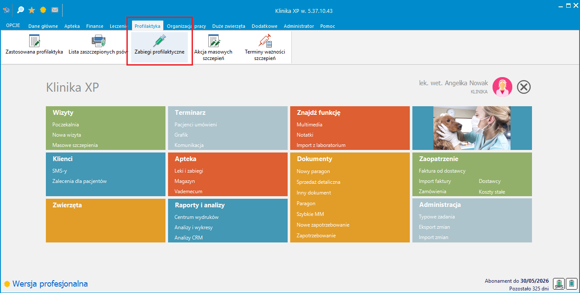Viewport: 580px width, 293px height.
Task: Open Akcja masowych szczepień icon
Action: tap(213, 41)
